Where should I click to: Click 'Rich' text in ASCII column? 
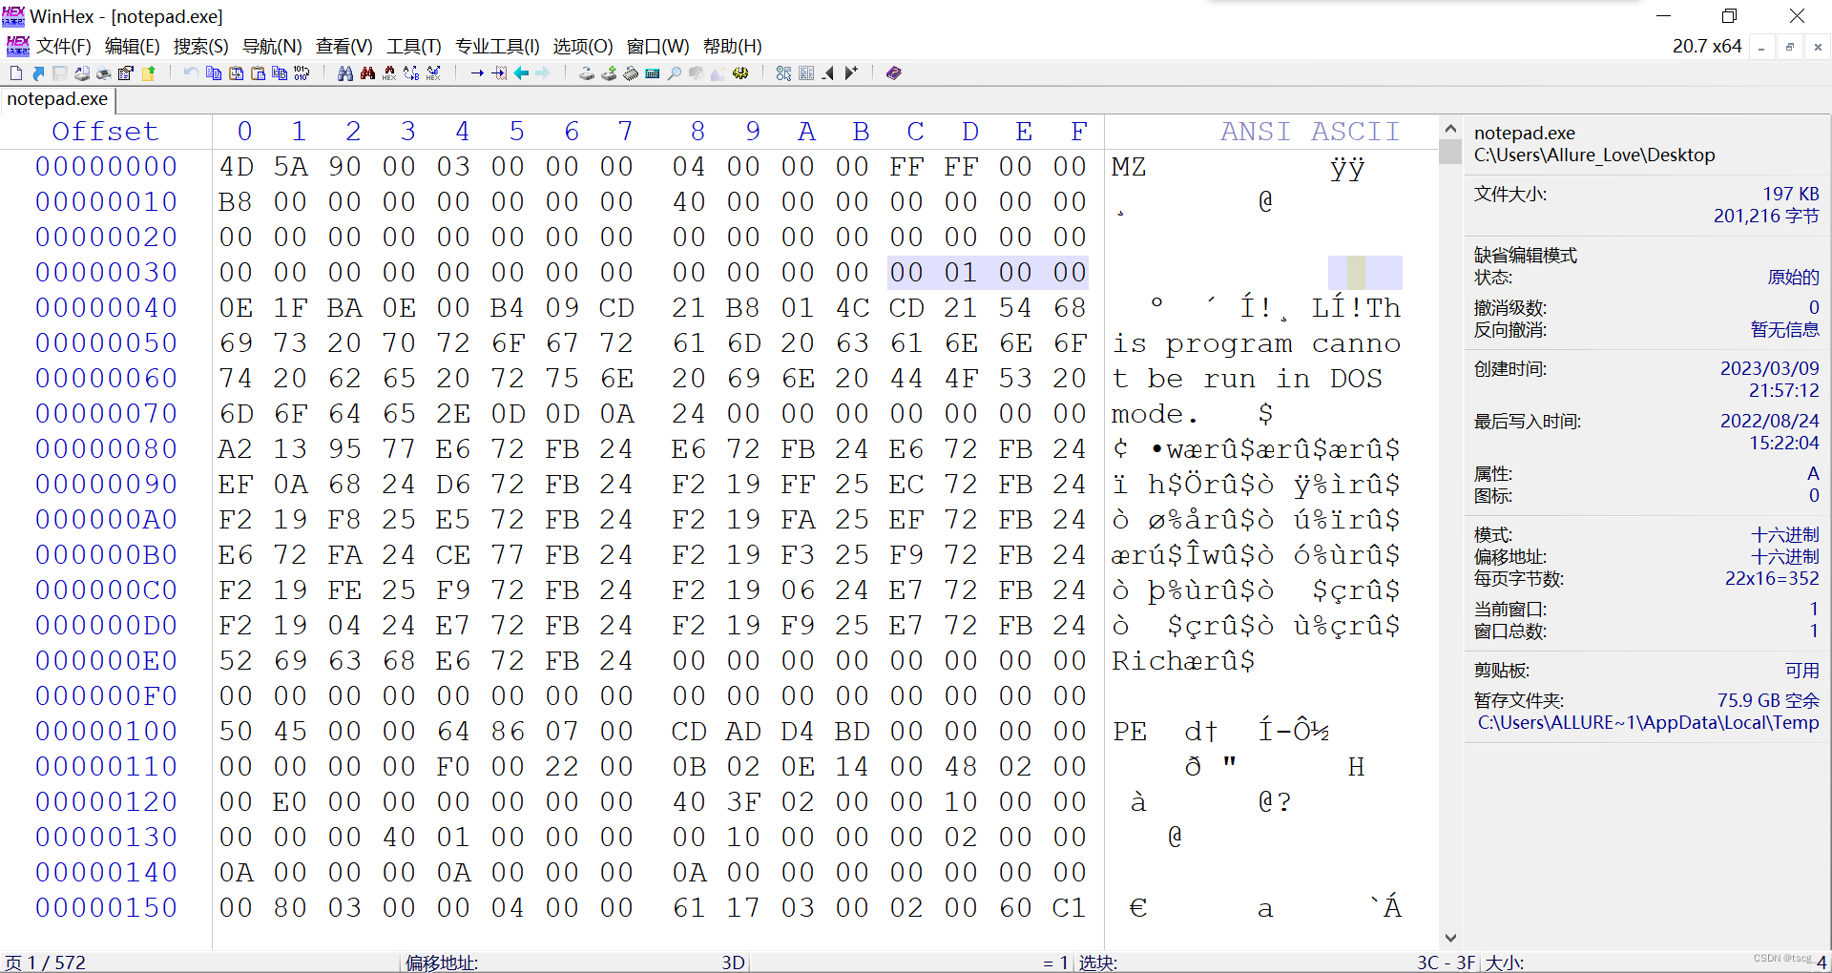pyautogui.click(x=1148, y=661)
